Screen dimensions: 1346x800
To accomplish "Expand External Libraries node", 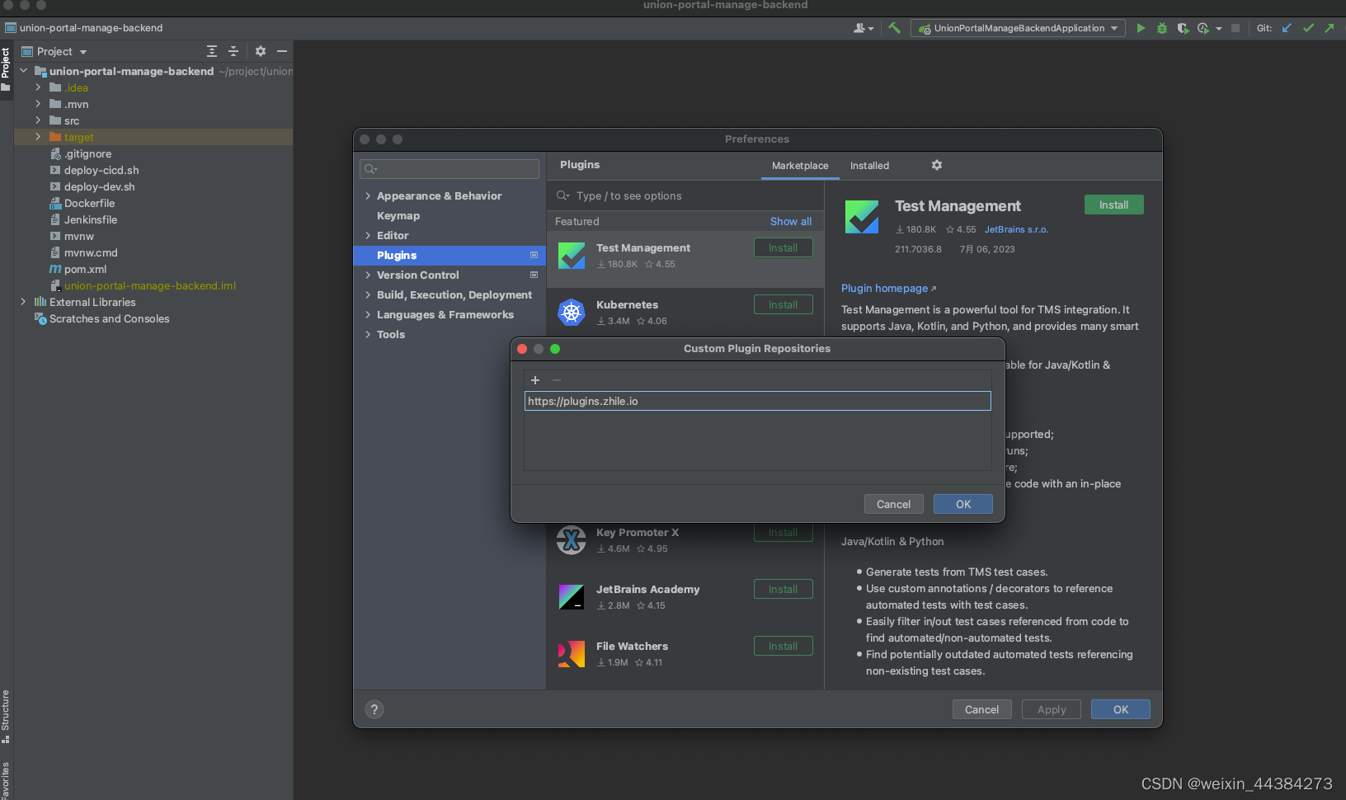I will coord(23,302).
